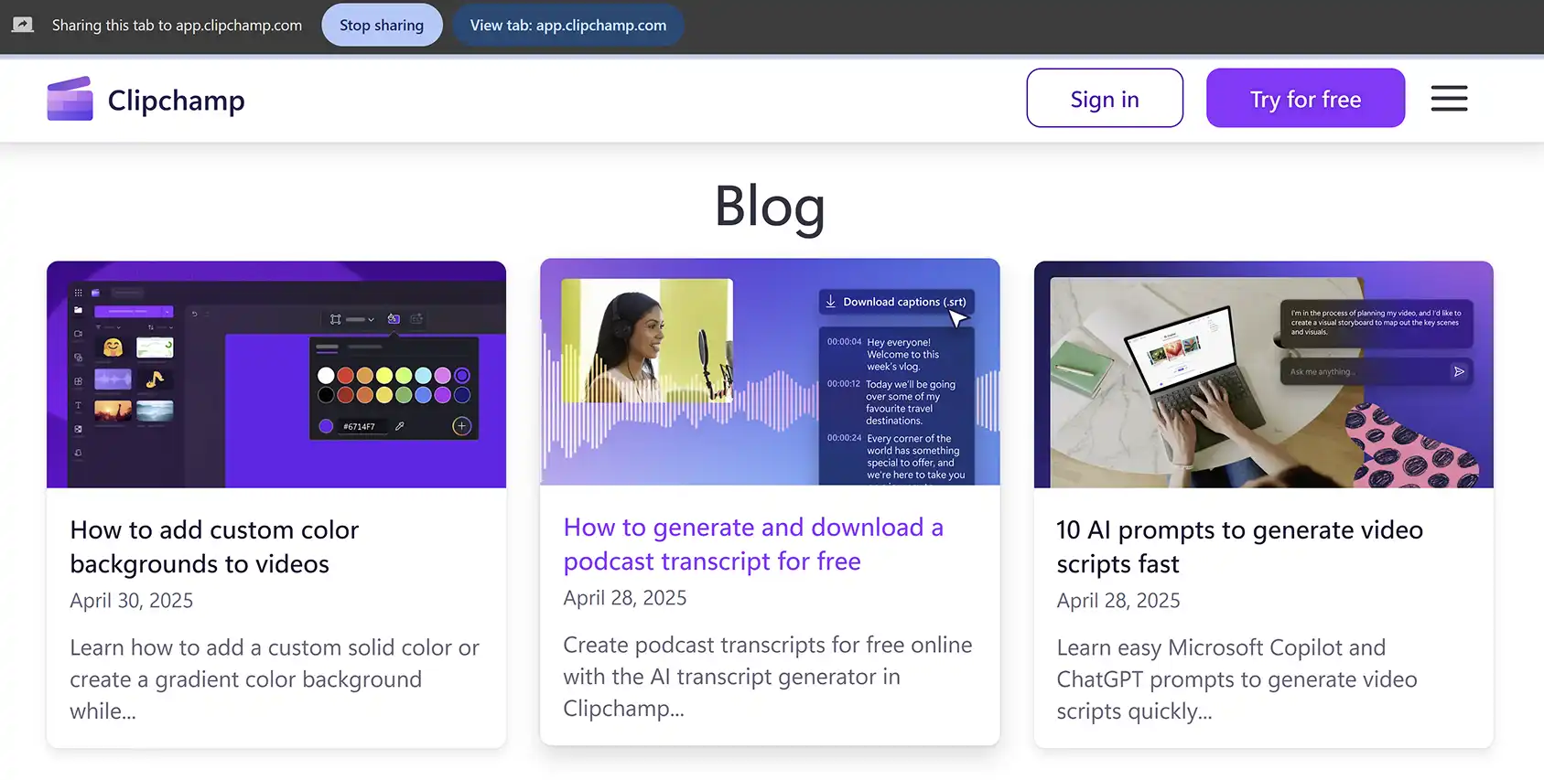Click the custom color backgrounds thumbnail image
The image size is (1544, 780).
click(x=276, y=375)
